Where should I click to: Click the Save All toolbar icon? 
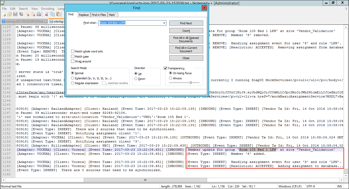[x=21, y=14]
